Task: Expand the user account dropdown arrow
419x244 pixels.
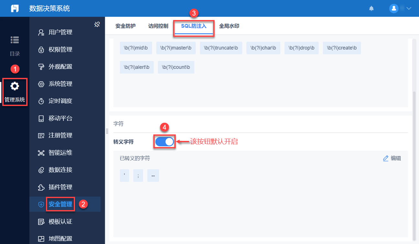Action: 408,8
